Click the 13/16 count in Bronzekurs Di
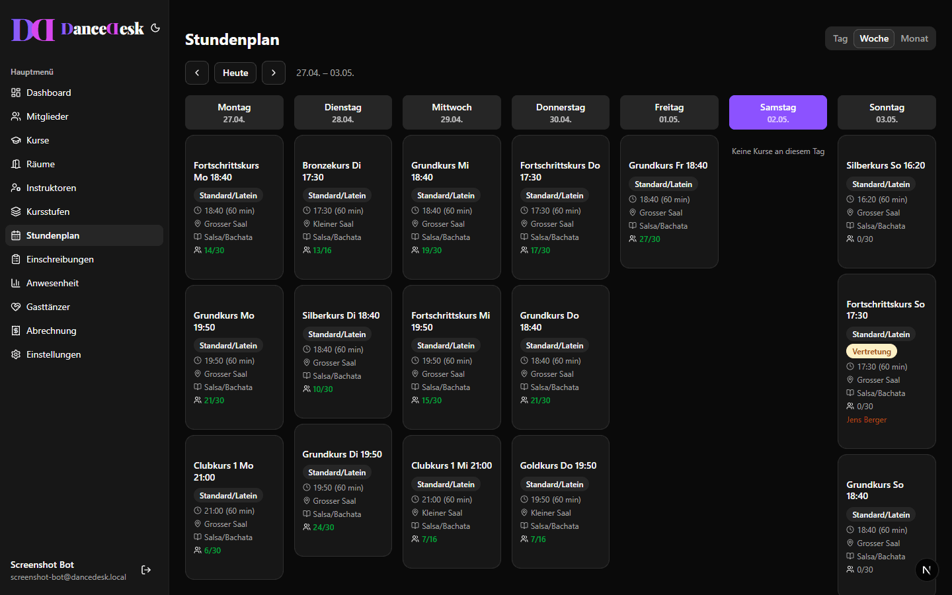The height and width of the screenshot is (595, 952). coord(322,251)
